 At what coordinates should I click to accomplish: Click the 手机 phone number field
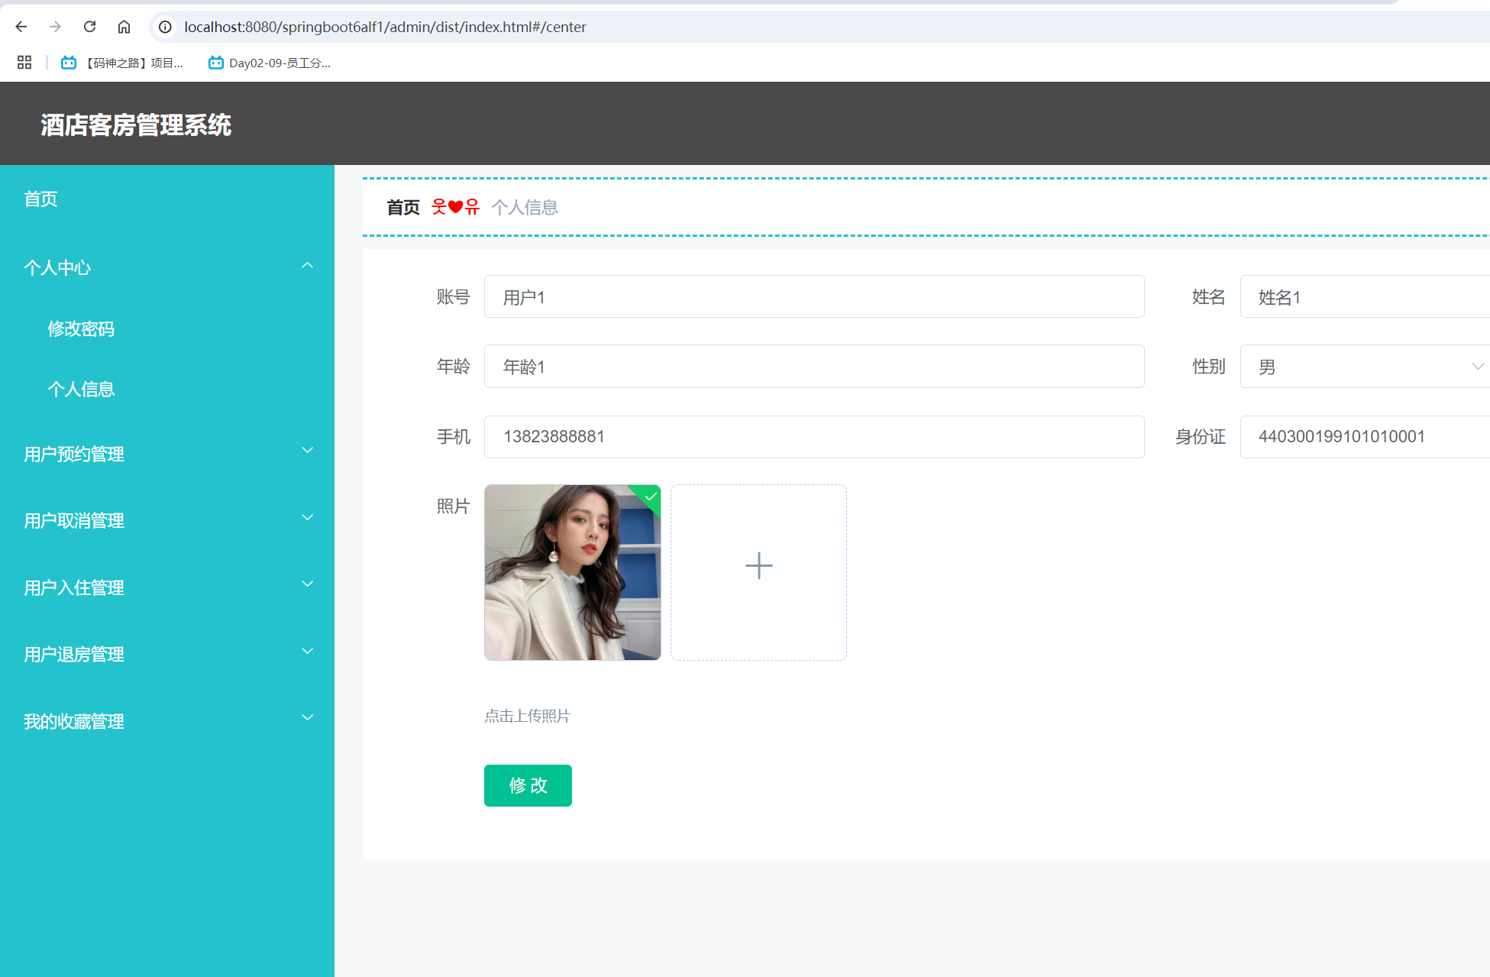pyautogui.click(x=813, y=436)
